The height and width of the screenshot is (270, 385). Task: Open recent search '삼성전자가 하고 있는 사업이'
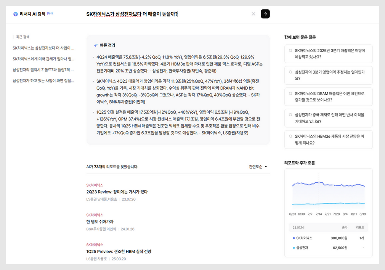point(43,80)
